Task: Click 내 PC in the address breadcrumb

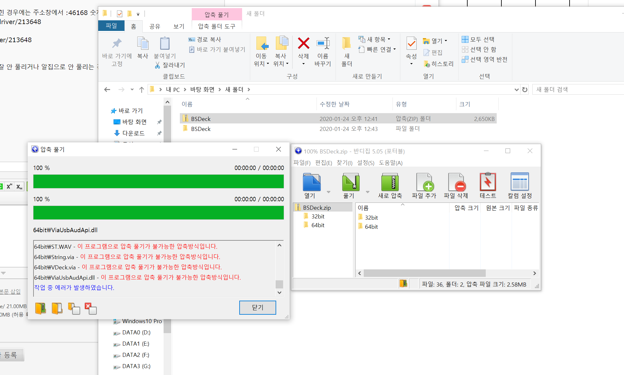Action: click(x=173, y=90)
